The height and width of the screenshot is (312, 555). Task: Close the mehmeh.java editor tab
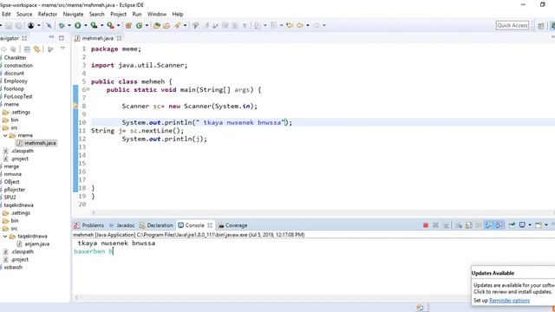(x=120, y=38)
